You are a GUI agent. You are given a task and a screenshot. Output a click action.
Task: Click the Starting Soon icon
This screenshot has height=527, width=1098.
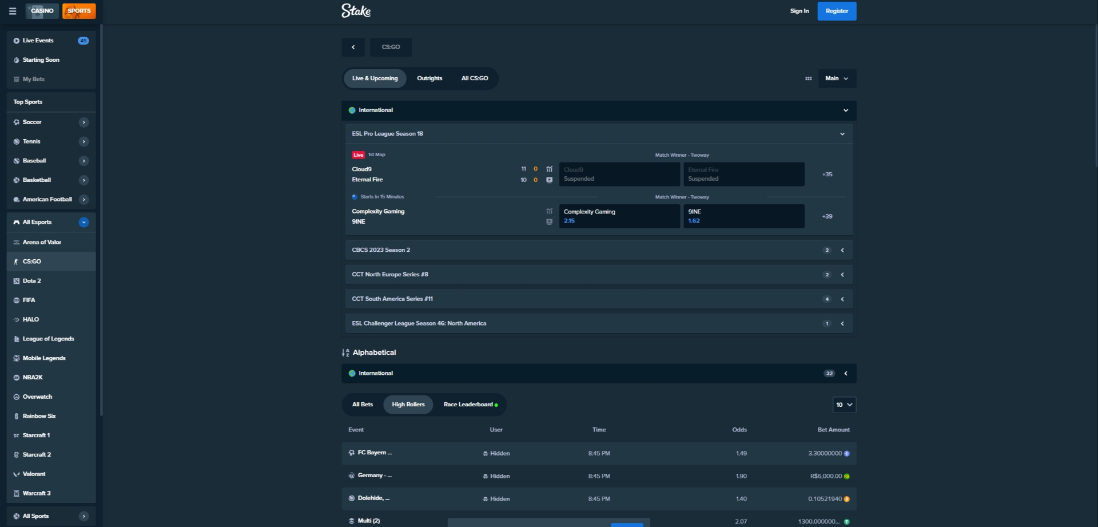click(17, 60)
